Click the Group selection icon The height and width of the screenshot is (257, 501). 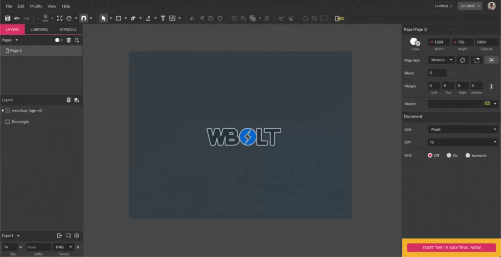pyautogui.click(x=234, y=18)
